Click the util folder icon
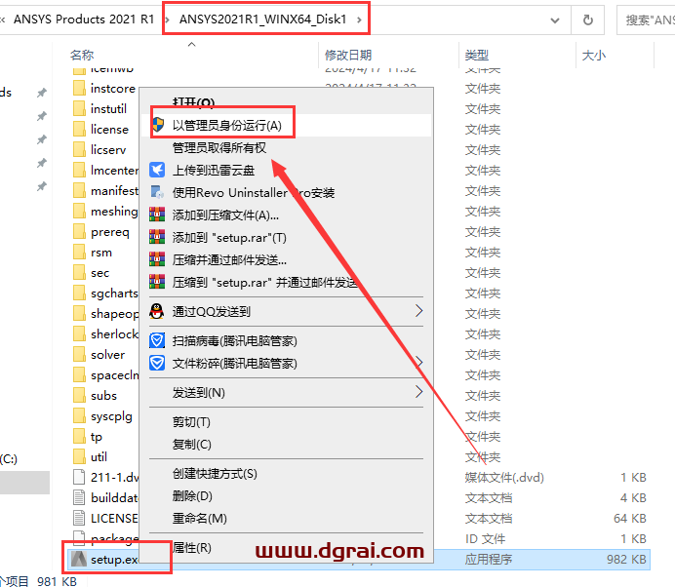This screenshot has width=675, height=587. click(79, 456)
